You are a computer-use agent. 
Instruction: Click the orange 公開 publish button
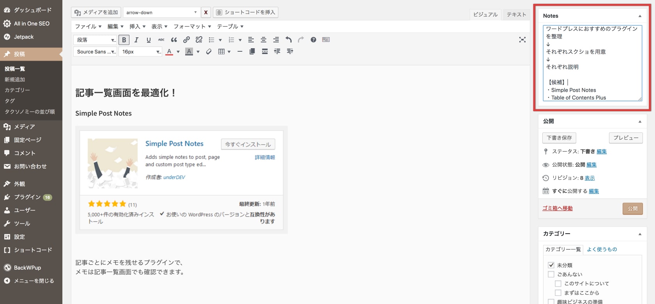pos(632,209)
